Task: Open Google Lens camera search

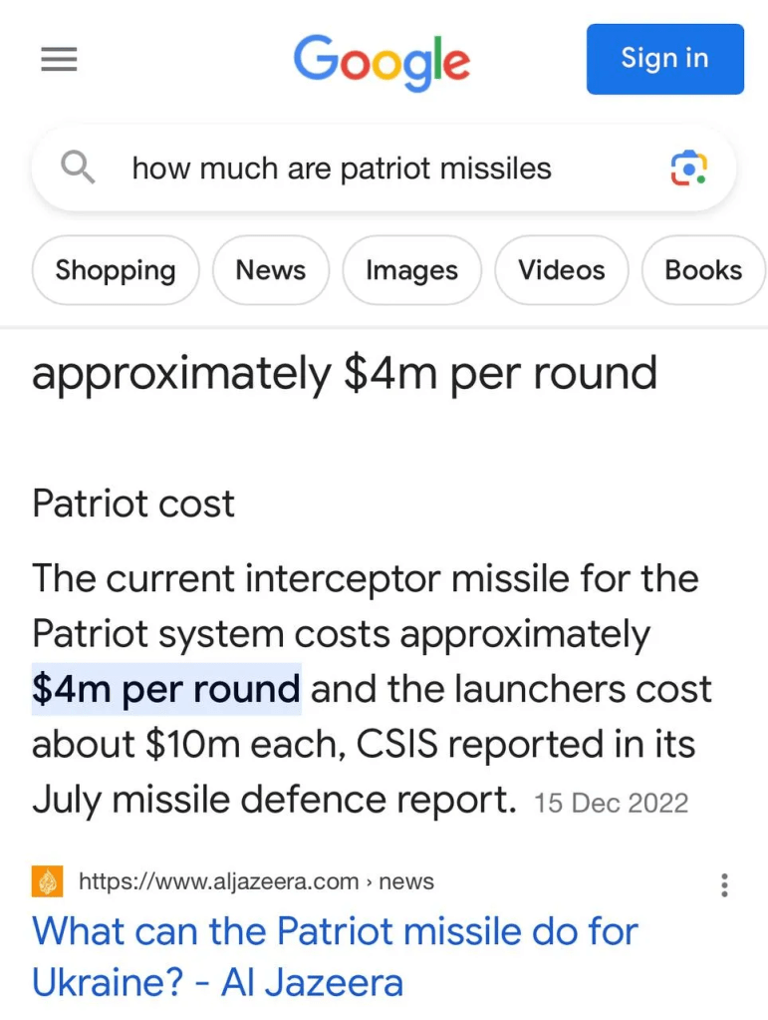Action: pos(688,169)
